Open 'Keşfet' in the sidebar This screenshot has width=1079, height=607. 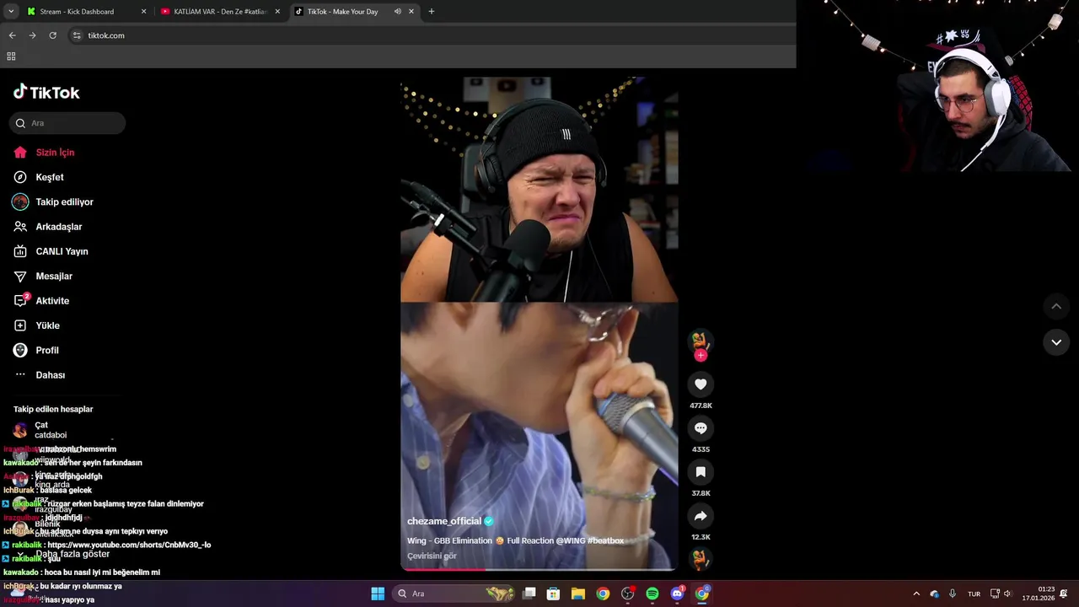tap(49, 177)
